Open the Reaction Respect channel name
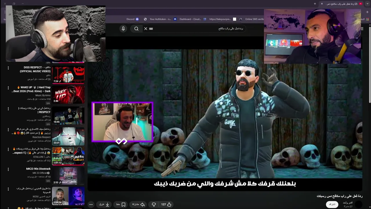The width and height of the screenshot is (371, 209). coord(41,137)
